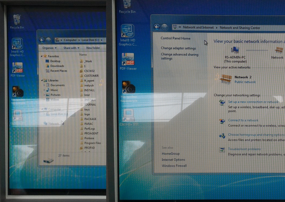Expand the Music library node

44,90
